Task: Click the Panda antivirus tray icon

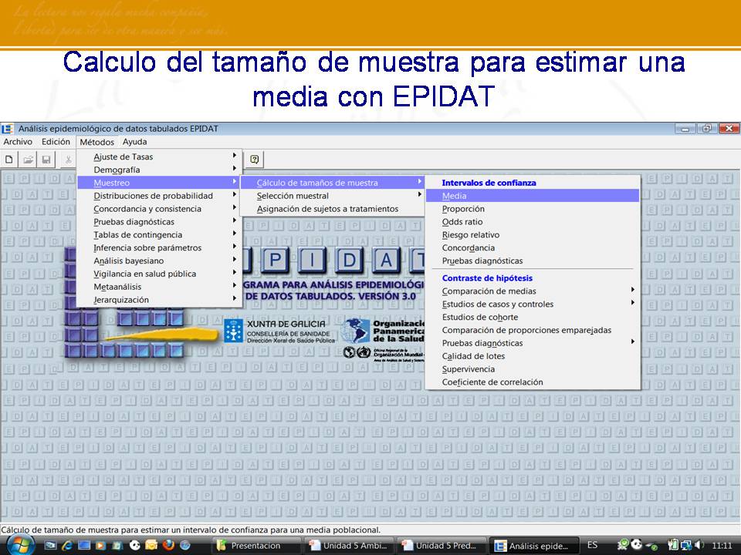Action: [x=638, y=543]
